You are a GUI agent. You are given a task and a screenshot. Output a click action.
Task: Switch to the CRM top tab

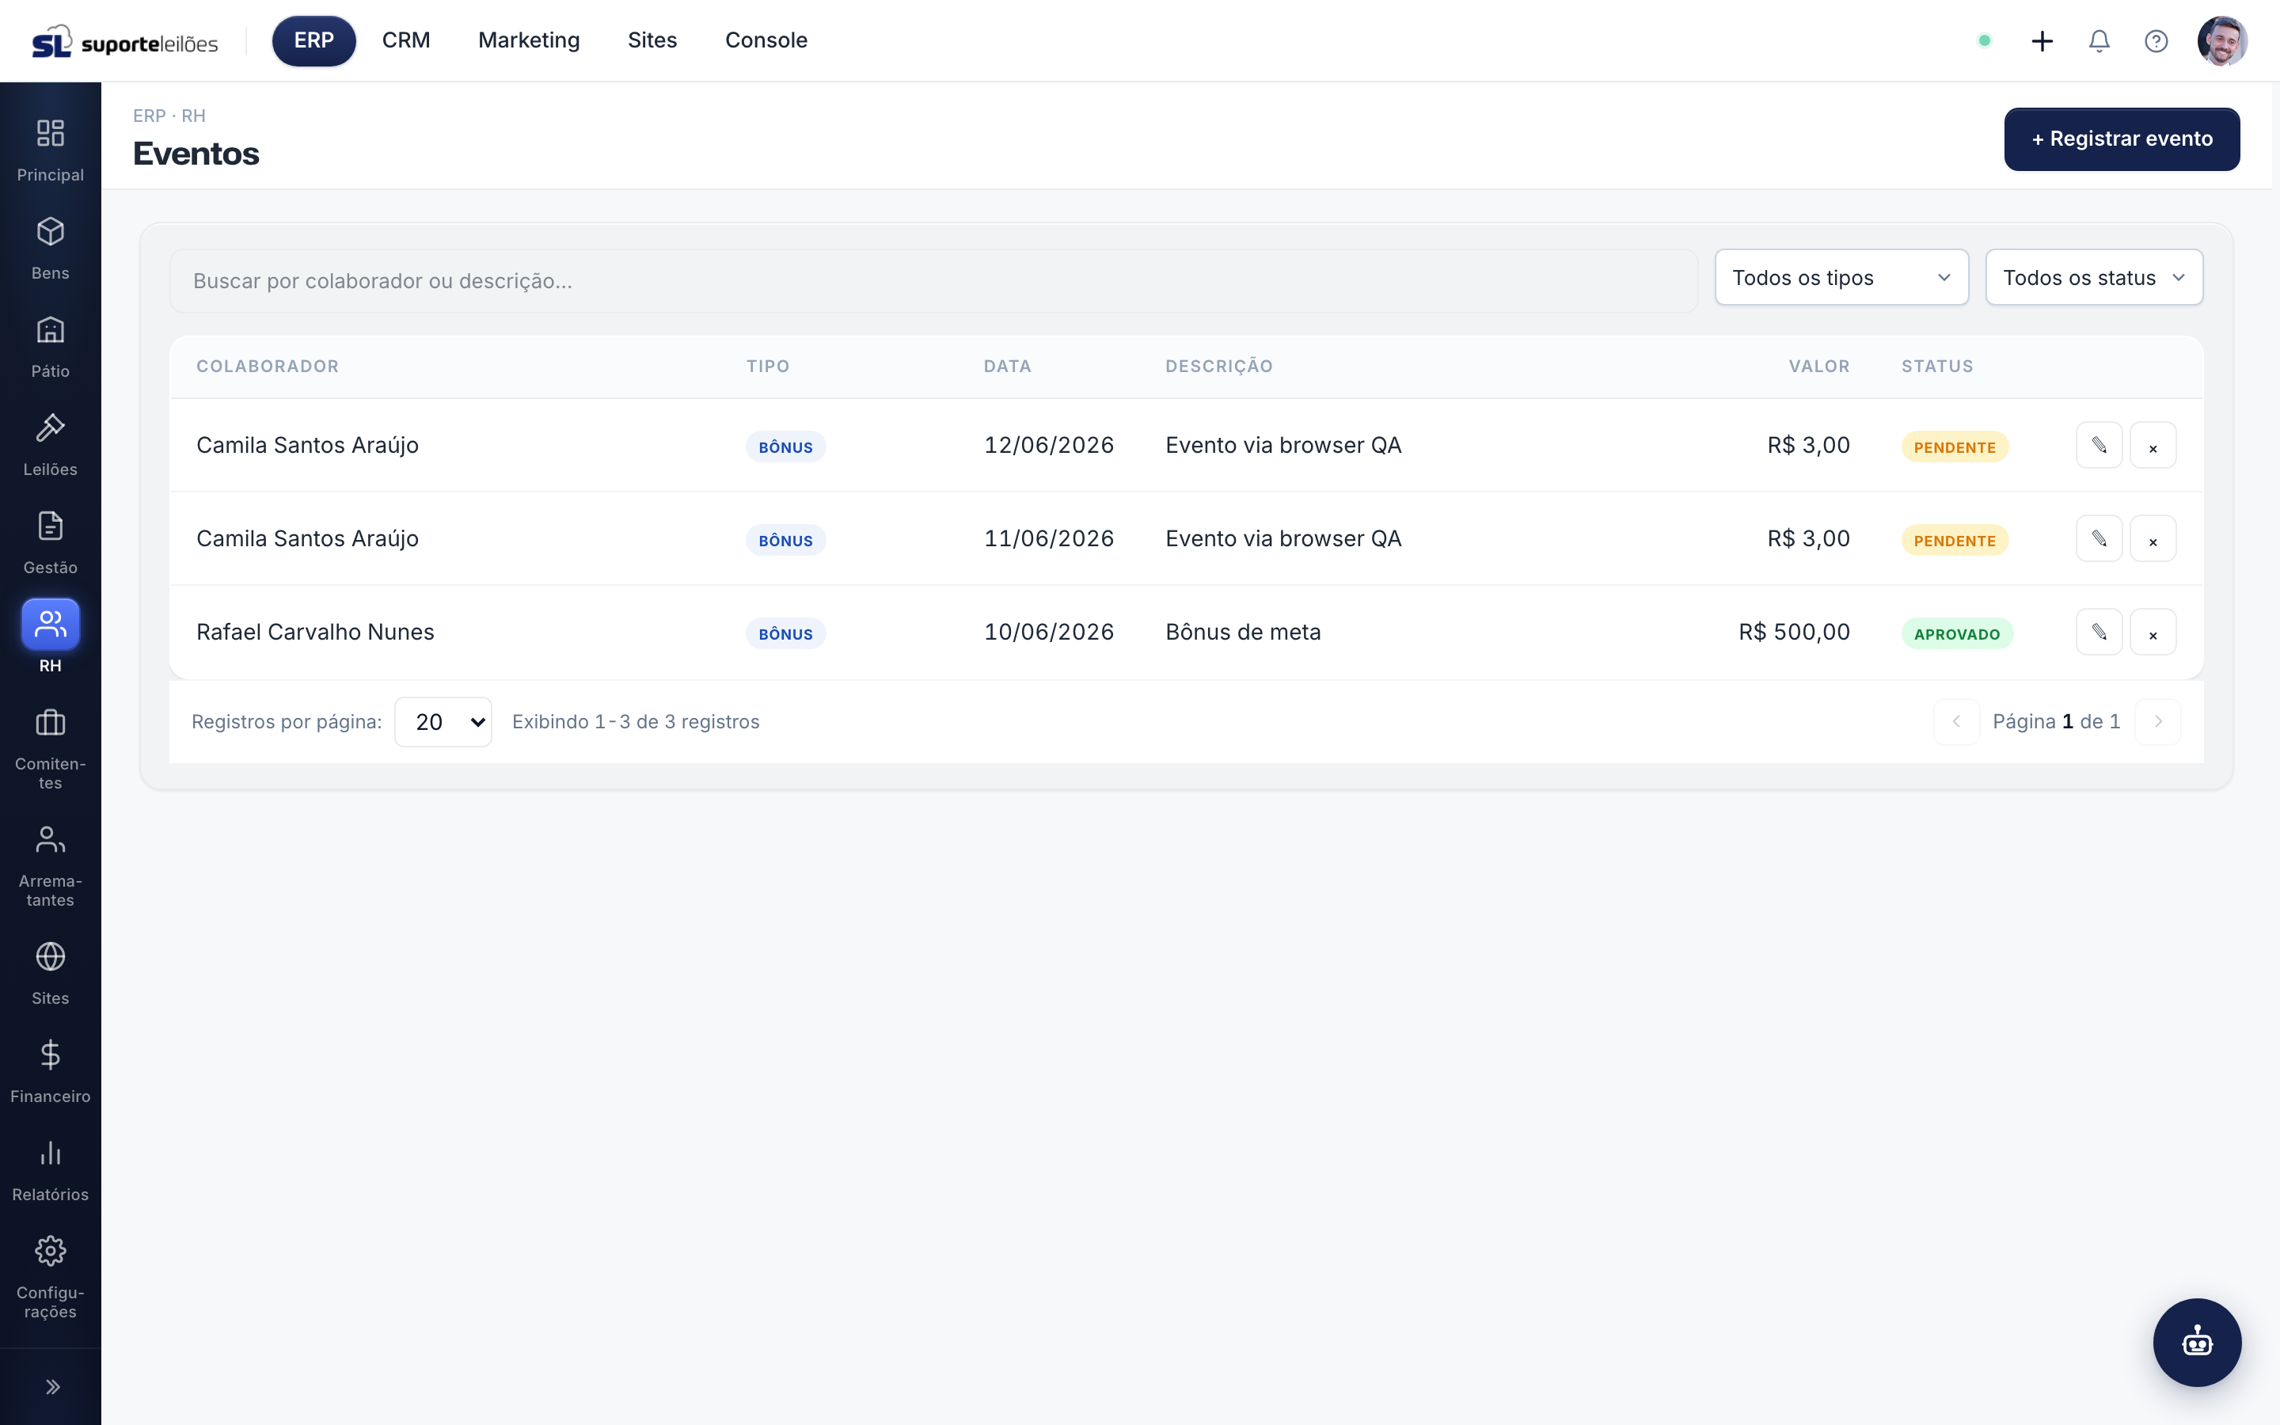tap(406, 40)
